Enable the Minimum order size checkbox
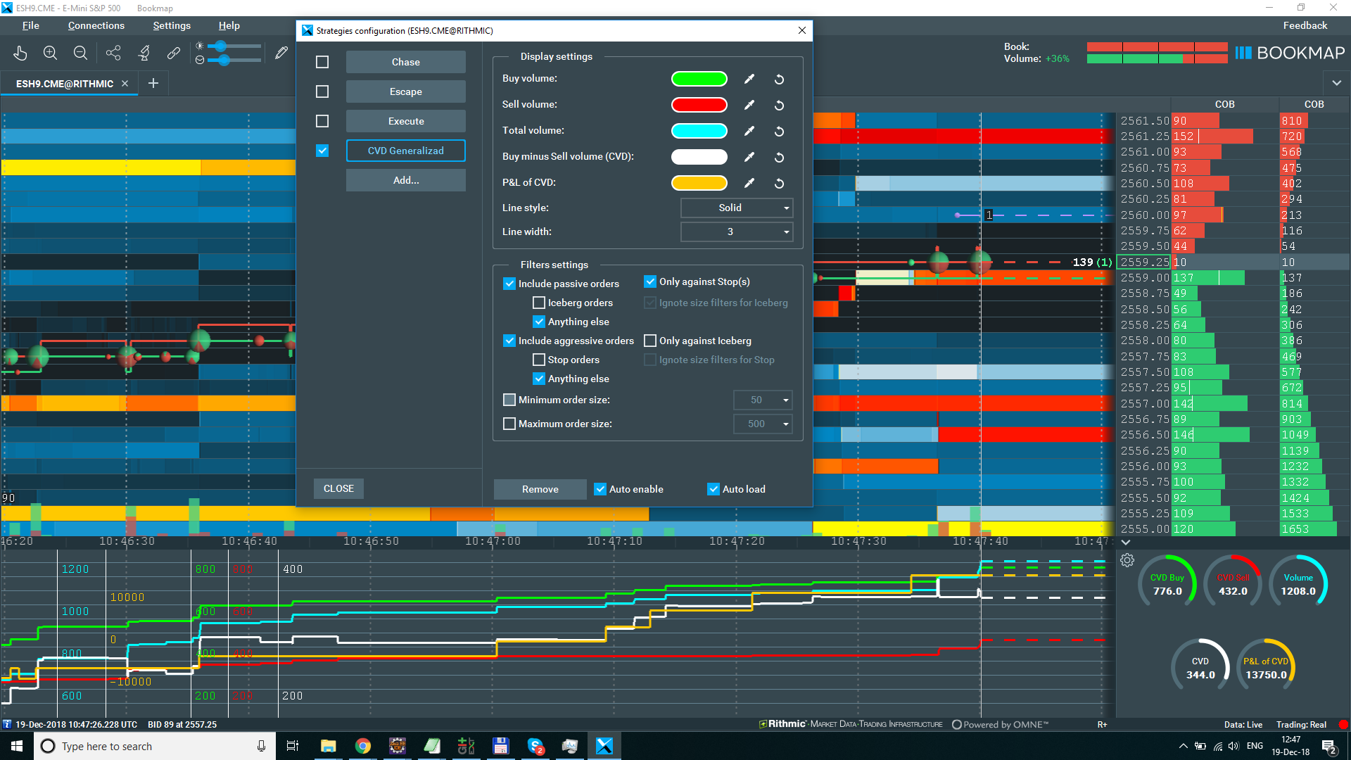1351x760 pixels. [x=509, y=399]
